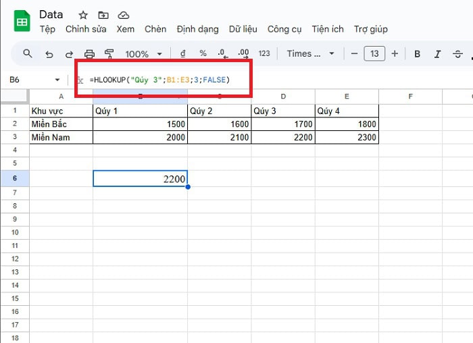Toggle strikethrough formatting
This screenshot has width=473, height=343.
coord(458,54)
